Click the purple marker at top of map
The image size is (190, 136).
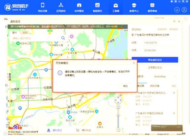click(72, 36)
